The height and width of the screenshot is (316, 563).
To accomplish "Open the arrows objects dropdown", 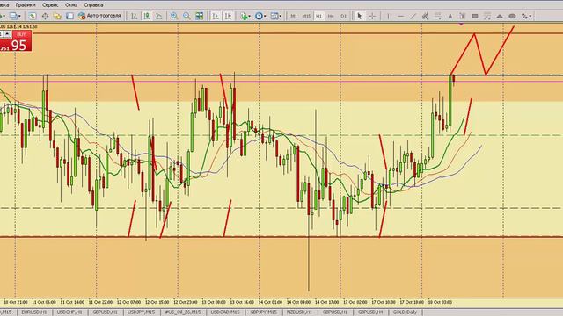I will 526,16.
